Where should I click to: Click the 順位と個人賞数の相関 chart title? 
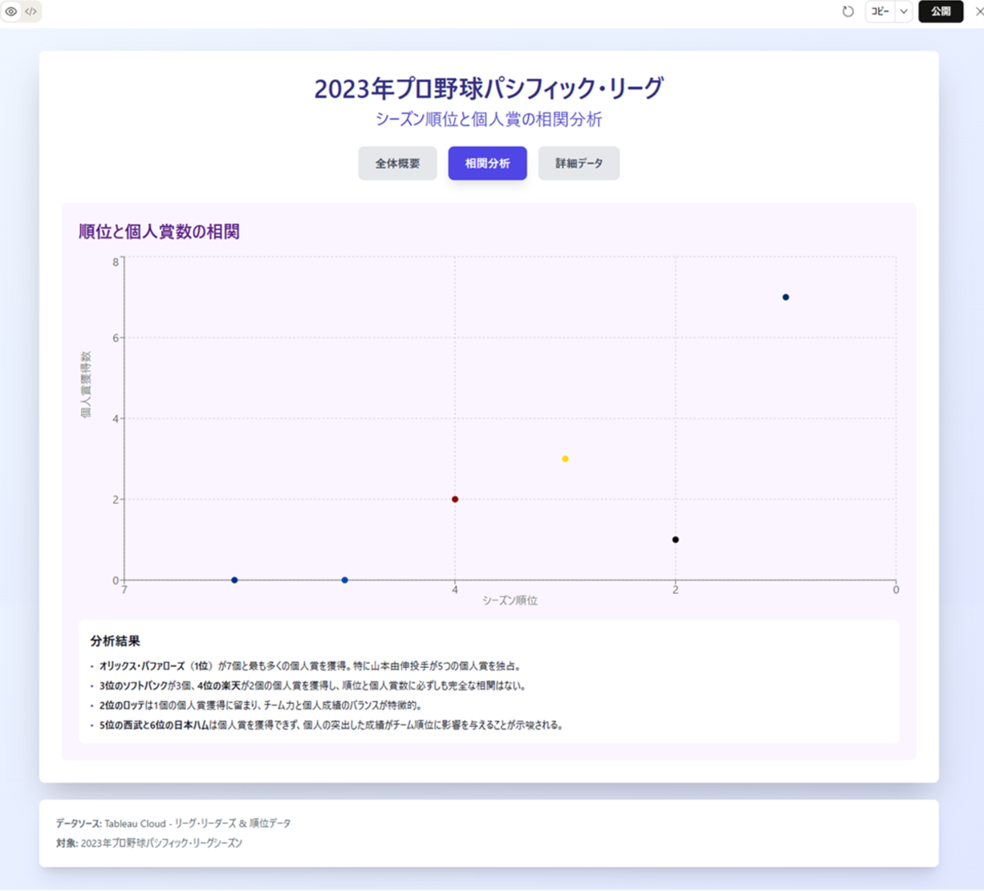tap(161, 232)
